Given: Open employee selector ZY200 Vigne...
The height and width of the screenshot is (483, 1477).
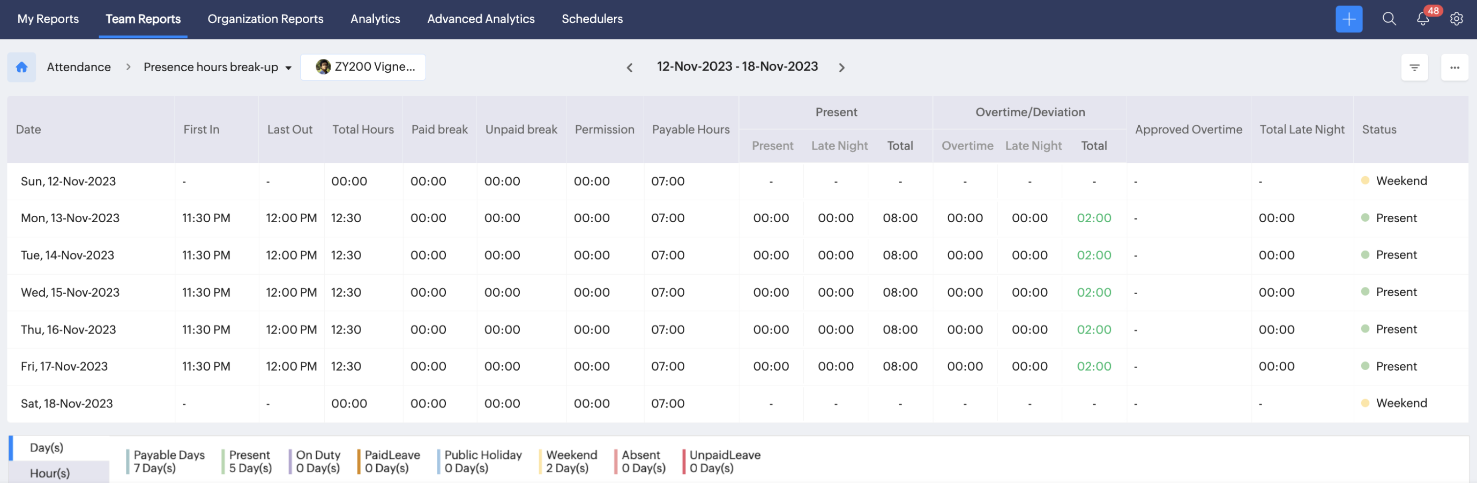Looking at the screenshot, I should point(363,67).
